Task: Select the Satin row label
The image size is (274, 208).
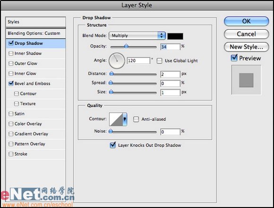Action: [x=19, y=114]
